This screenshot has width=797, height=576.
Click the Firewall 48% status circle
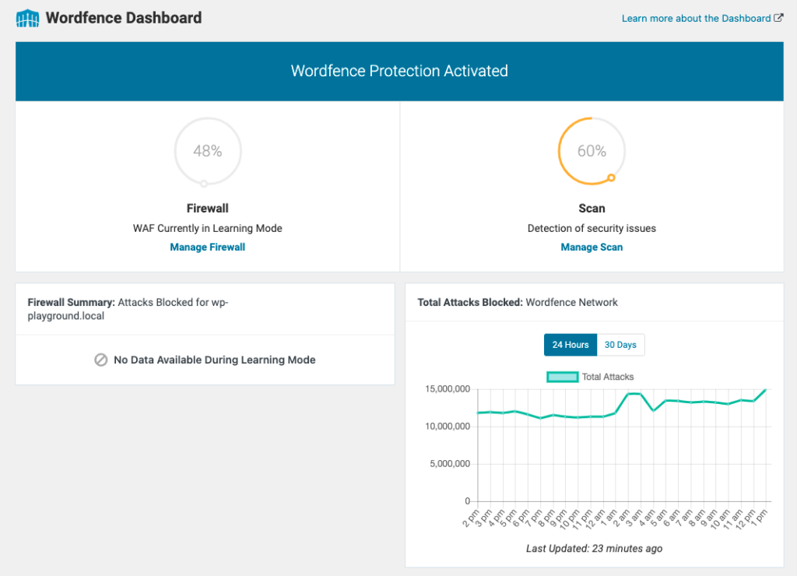208,151
